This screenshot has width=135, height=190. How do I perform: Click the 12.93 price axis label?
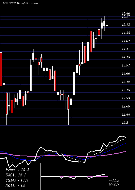(x=126, y=98)
